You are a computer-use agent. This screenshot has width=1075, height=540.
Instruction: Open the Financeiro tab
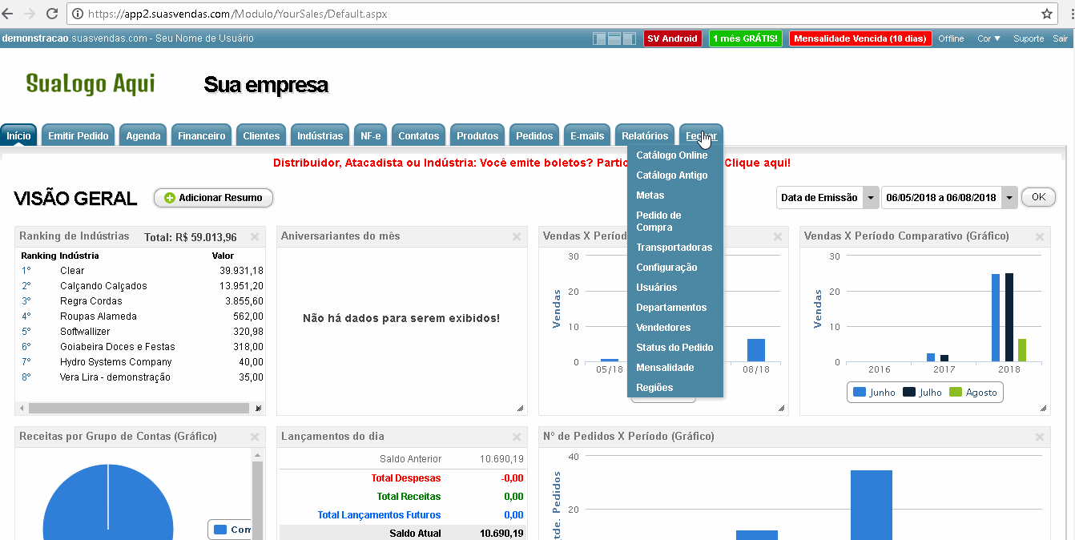pyautogui.click(x=202, y=135)
